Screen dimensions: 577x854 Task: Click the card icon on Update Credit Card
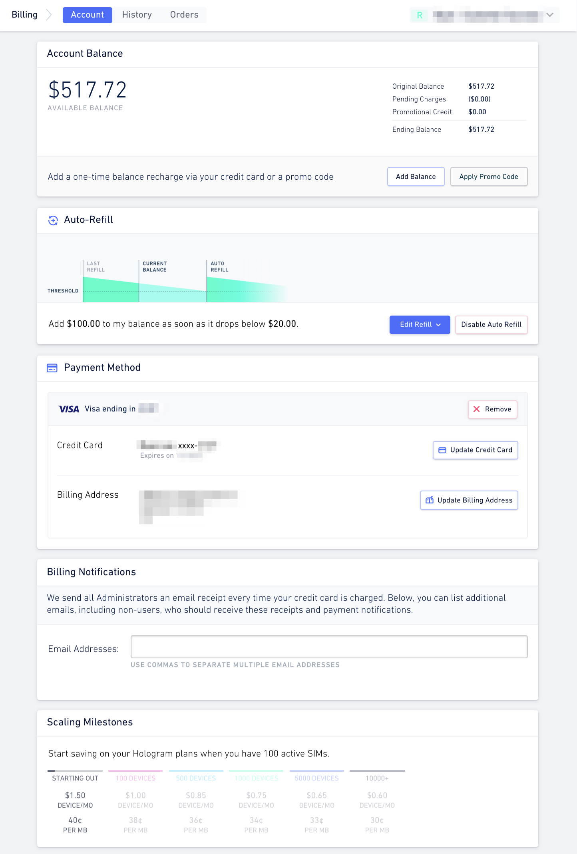click(442, 450)
